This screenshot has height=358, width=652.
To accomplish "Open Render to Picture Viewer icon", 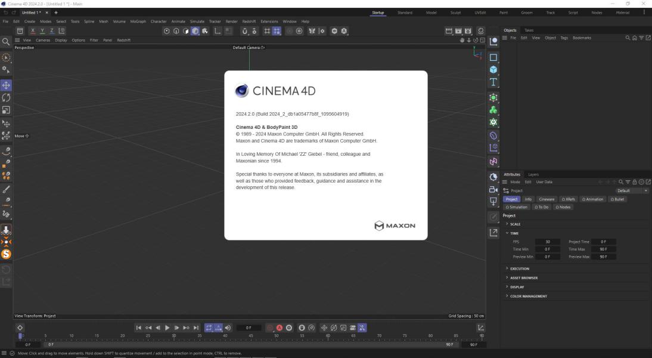I will pyautogui.click(x=458, y=31).
